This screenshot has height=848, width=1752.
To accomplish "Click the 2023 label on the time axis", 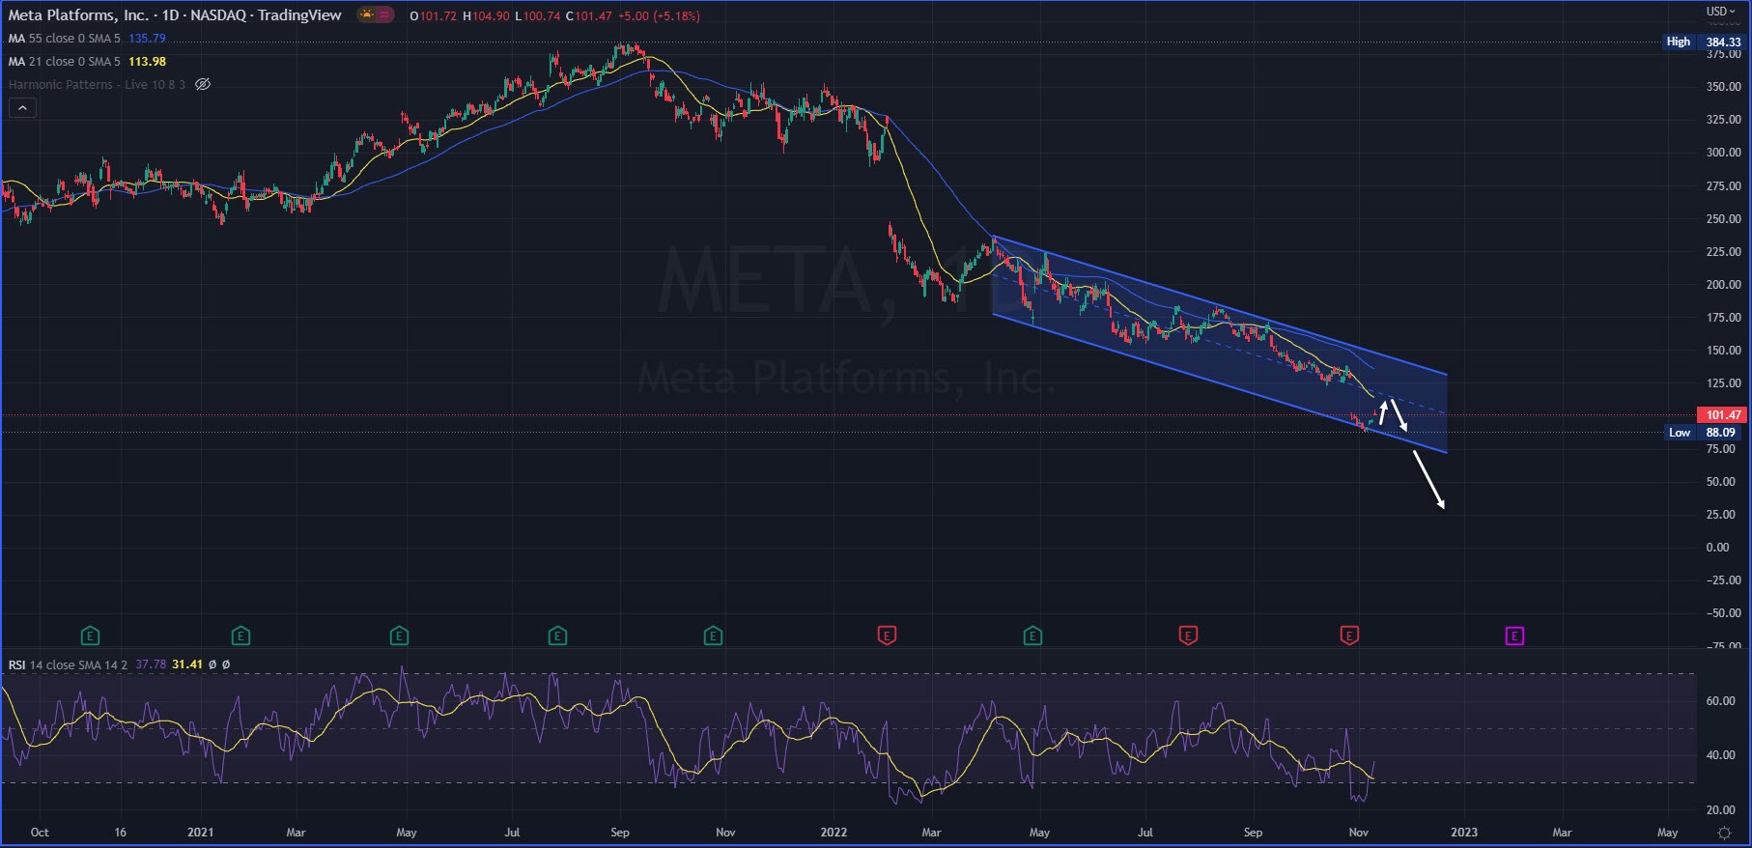I will coord(1464,833).
